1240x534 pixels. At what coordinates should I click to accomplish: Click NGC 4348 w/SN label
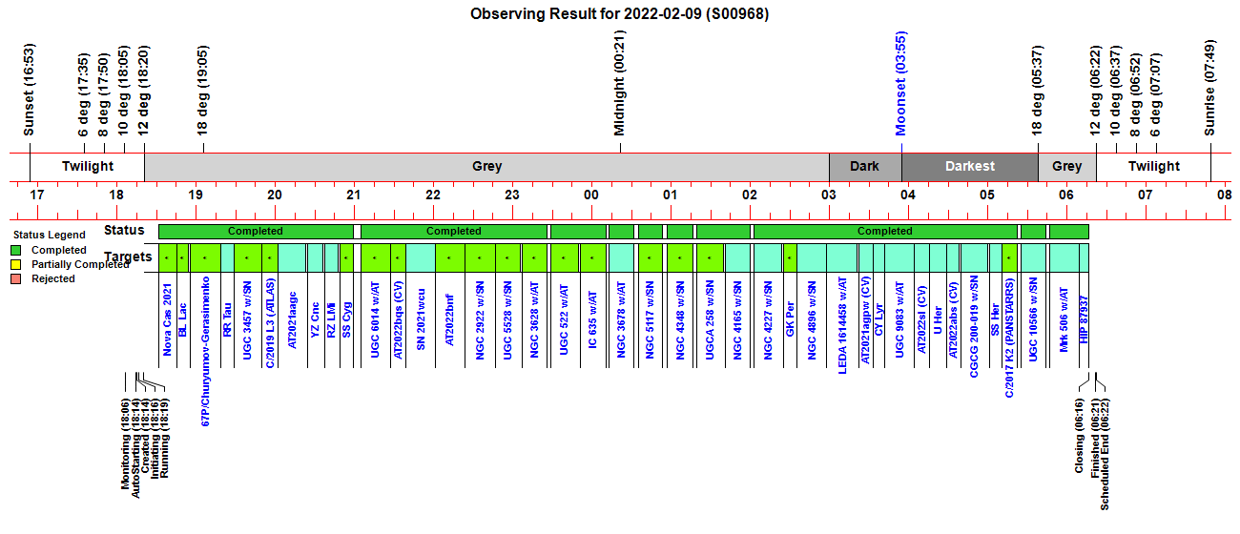point(680,321)
